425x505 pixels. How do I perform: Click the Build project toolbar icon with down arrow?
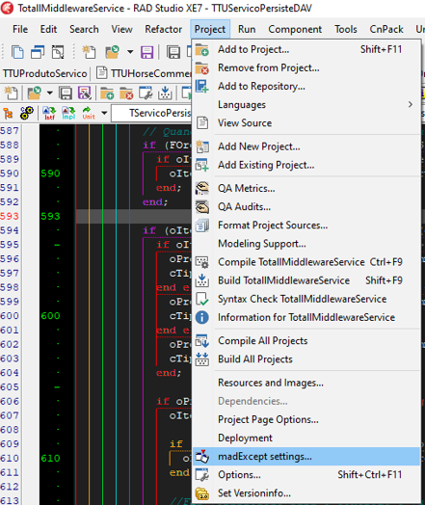pyautogui.click(x=165, y=93)
